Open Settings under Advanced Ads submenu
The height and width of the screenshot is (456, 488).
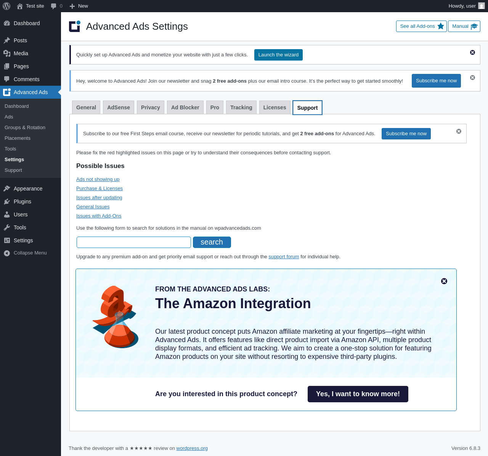point(30,160)
